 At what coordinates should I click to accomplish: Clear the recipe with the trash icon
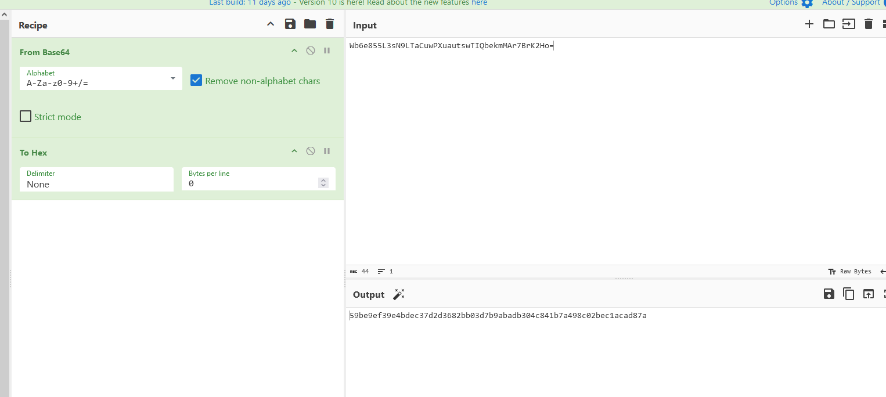pos(330,24)
